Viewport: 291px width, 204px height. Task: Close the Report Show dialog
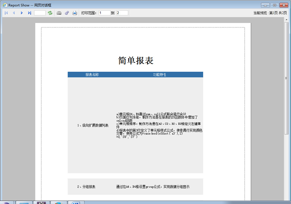point(284,5)
